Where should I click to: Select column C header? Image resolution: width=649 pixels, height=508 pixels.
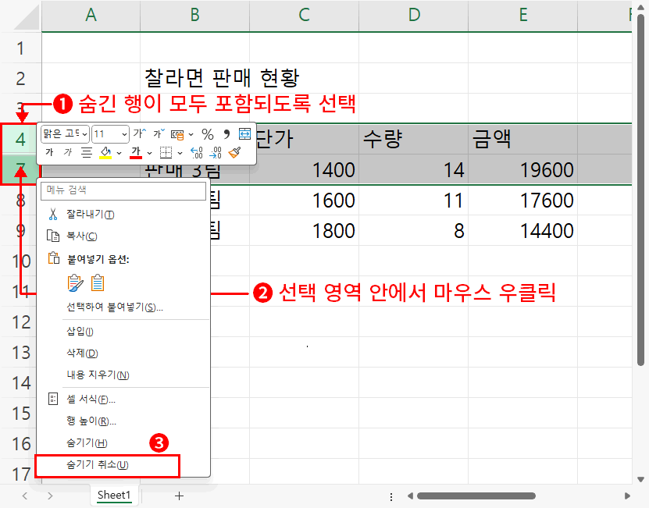[x=305, y=16]
